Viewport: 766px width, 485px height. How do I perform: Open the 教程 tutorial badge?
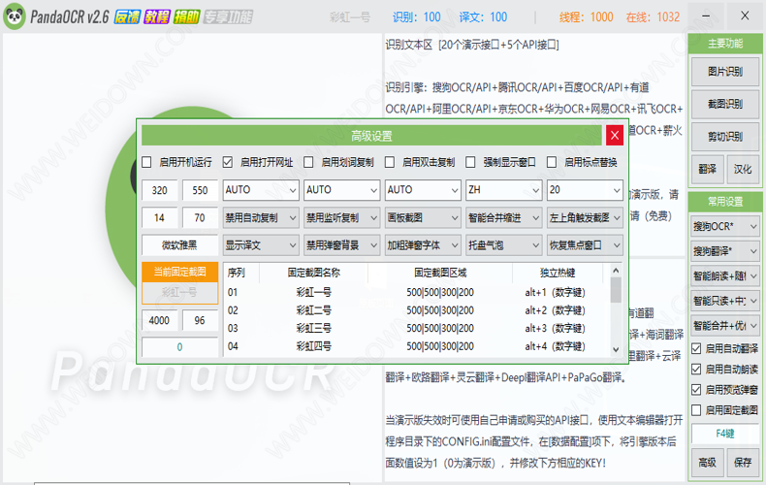coord(157,17)
